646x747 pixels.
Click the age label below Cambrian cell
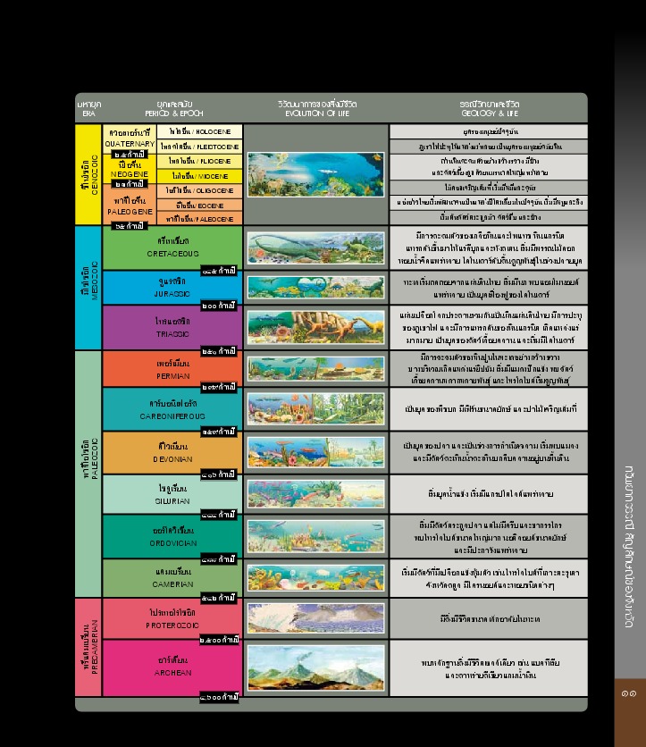click(x=219, y=598)
